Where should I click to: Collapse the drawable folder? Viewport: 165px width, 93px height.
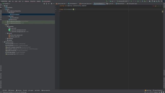tap(6, 26)
